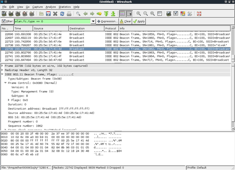Open the Analyze menu
This screenshot has width=235, height=170.
click(51, 7)
